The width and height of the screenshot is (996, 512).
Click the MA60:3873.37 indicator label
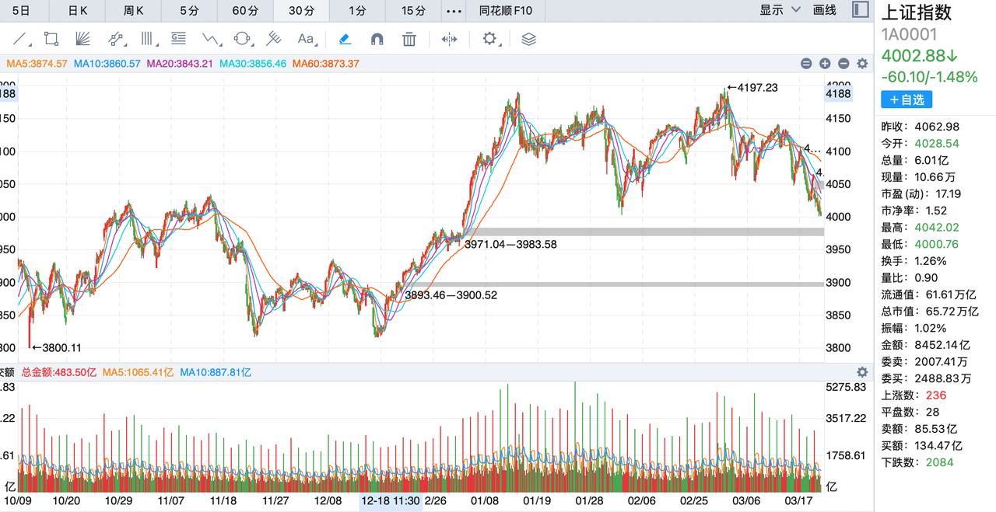pyautogui.click(x=326, y=64)
